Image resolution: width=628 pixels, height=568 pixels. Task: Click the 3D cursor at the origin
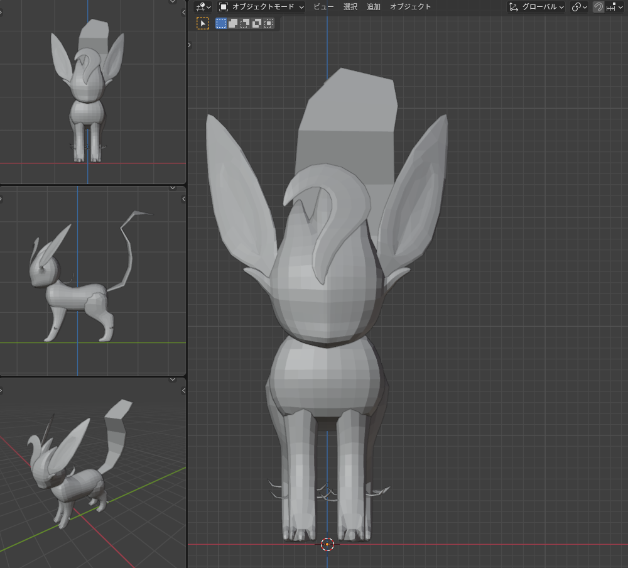point(327,544)
